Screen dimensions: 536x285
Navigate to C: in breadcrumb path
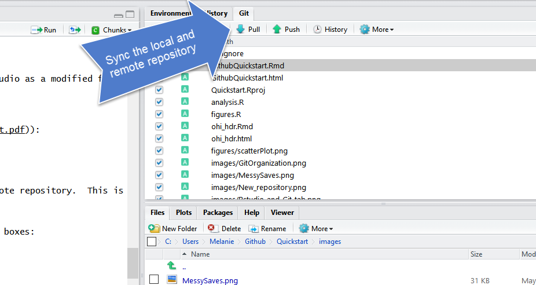pos(168,242)
